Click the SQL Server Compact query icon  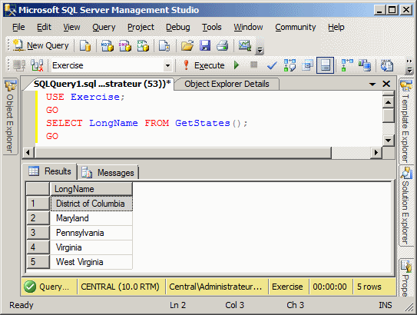(164, 45)
